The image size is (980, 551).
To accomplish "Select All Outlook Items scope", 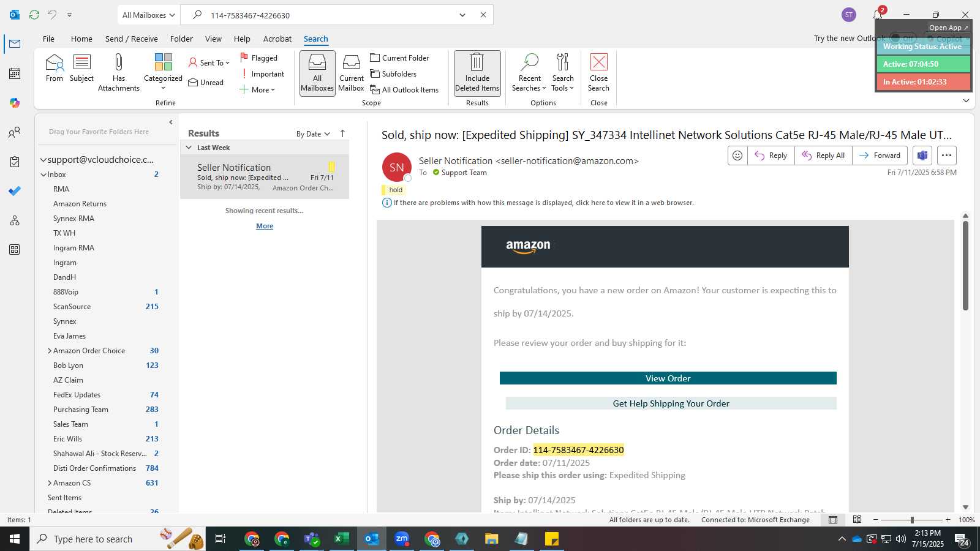I will [404, 89].
